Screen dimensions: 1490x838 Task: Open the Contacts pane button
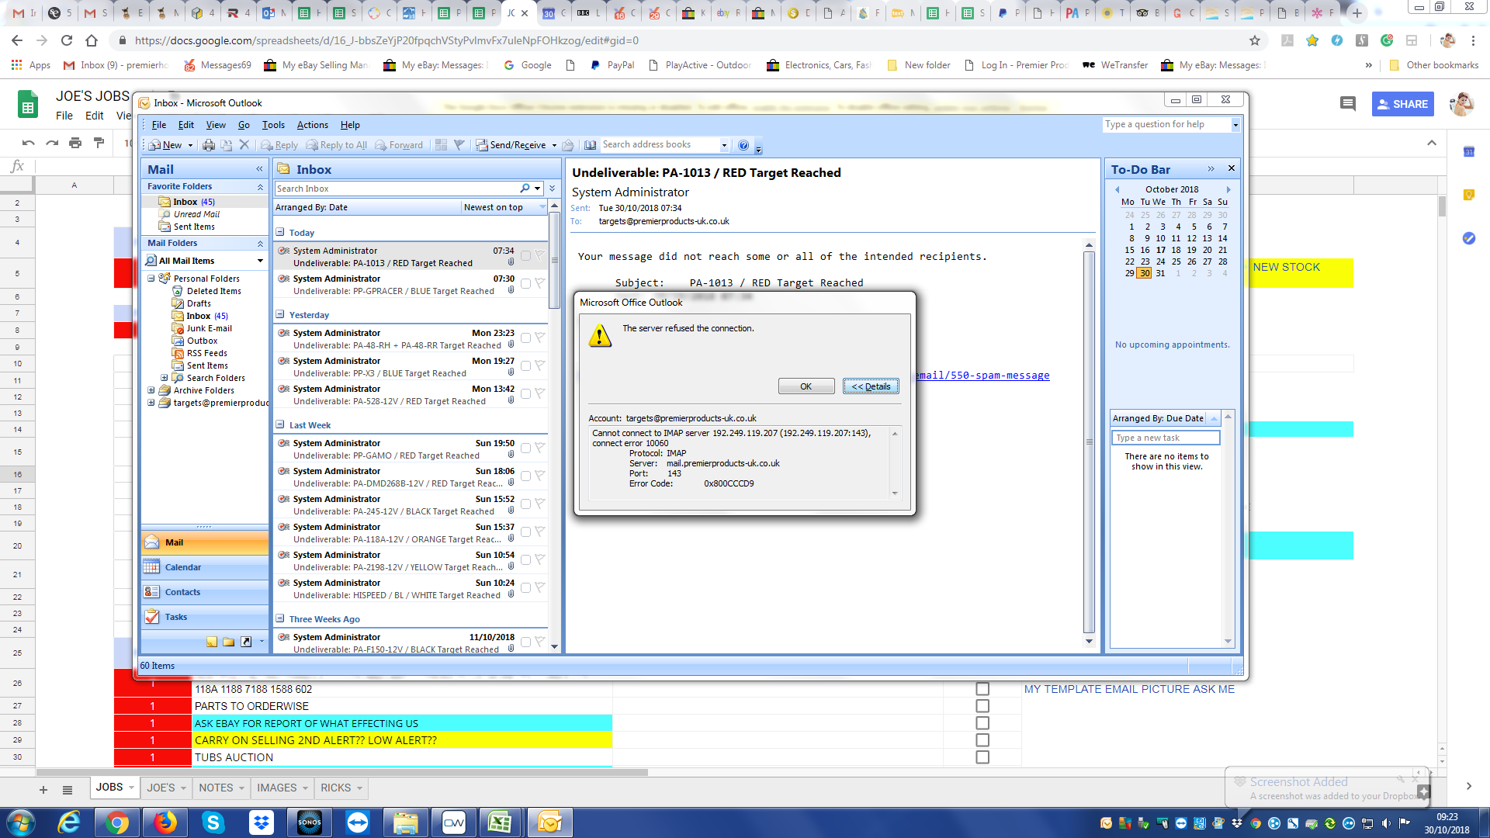[205, 592]
